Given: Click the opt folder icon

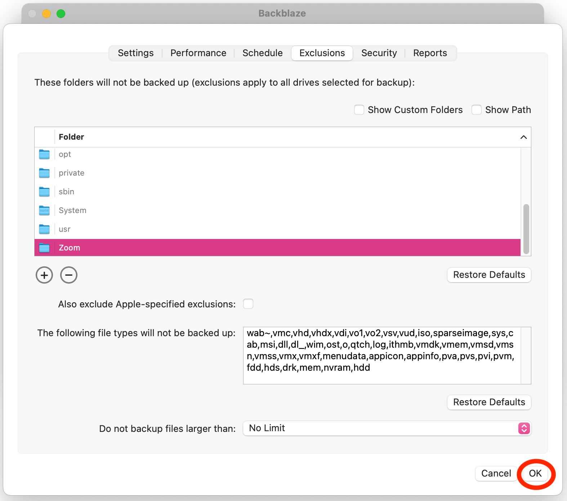Looking at the screenshot, I should click(44, 154).
